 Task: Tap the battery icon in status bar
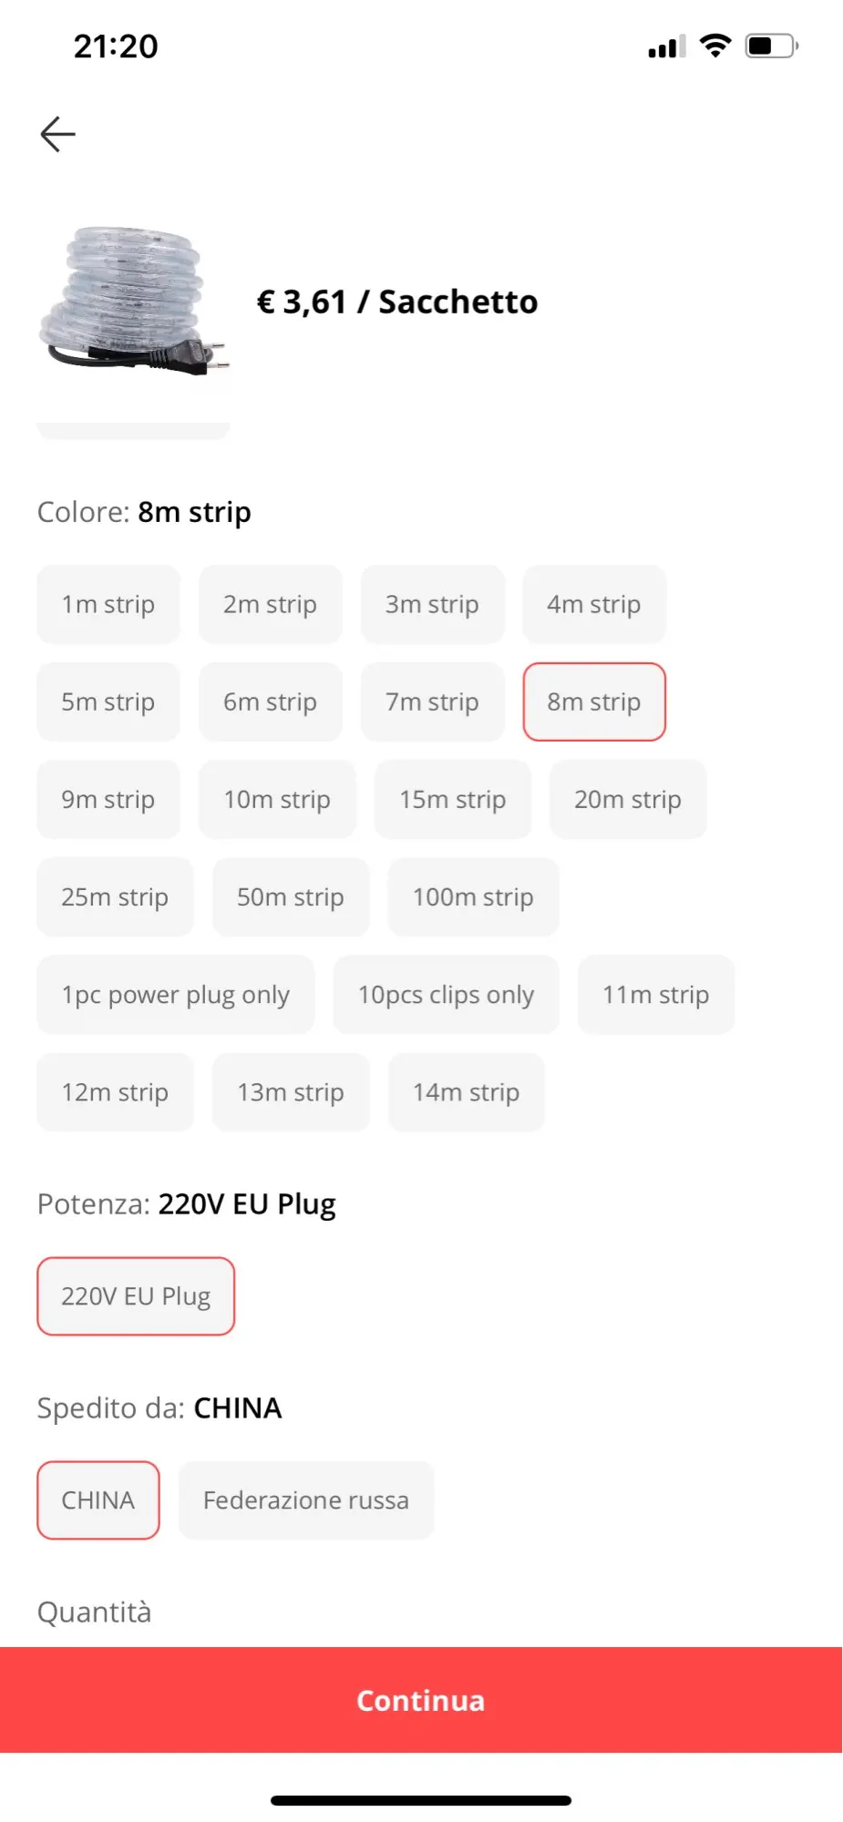click(772, 46)
